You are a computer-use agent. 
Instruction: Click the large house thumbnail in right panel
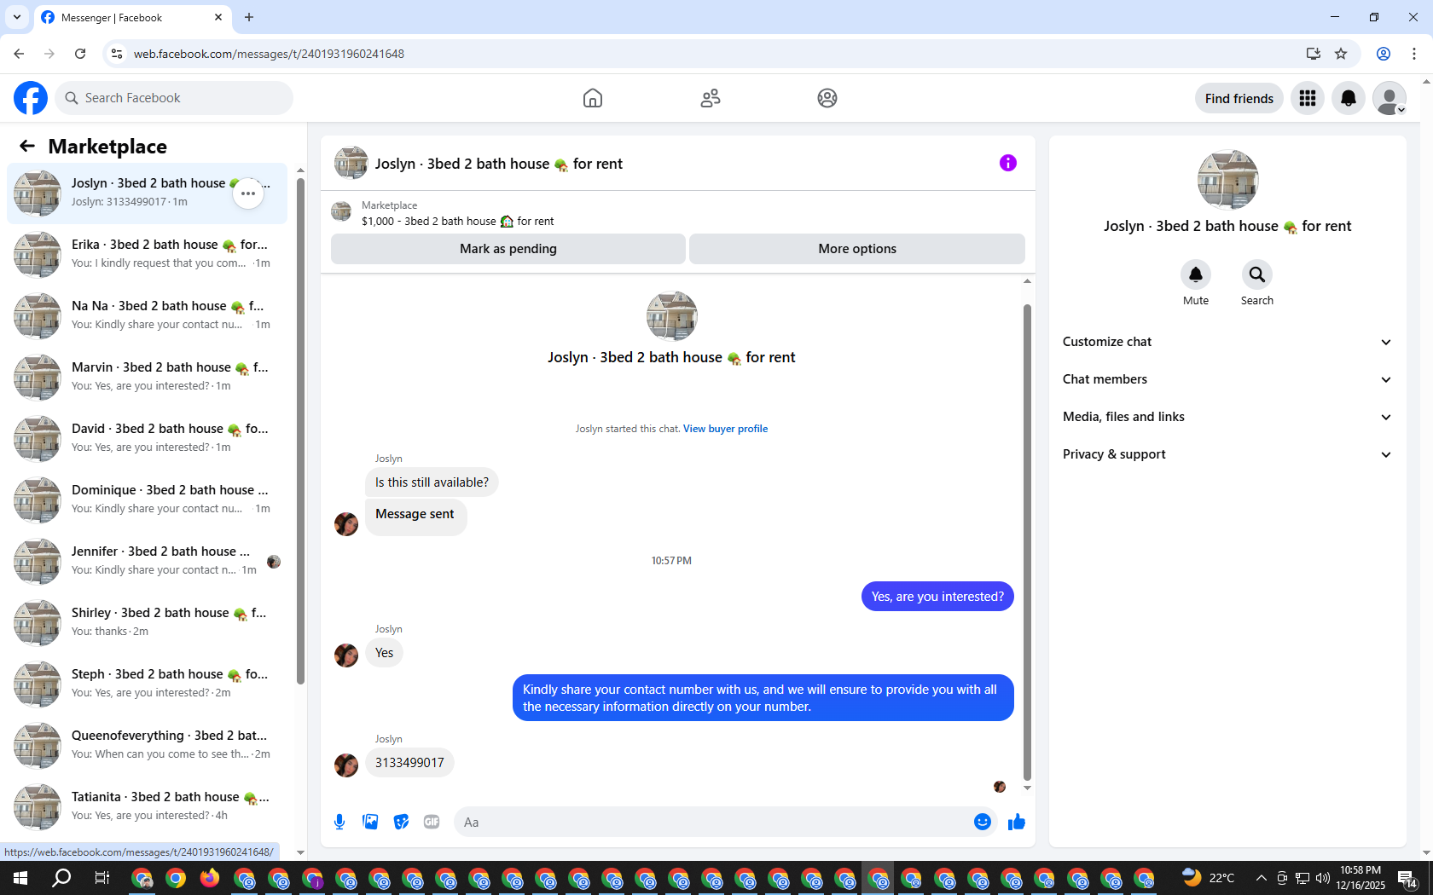coord(1227,180)
